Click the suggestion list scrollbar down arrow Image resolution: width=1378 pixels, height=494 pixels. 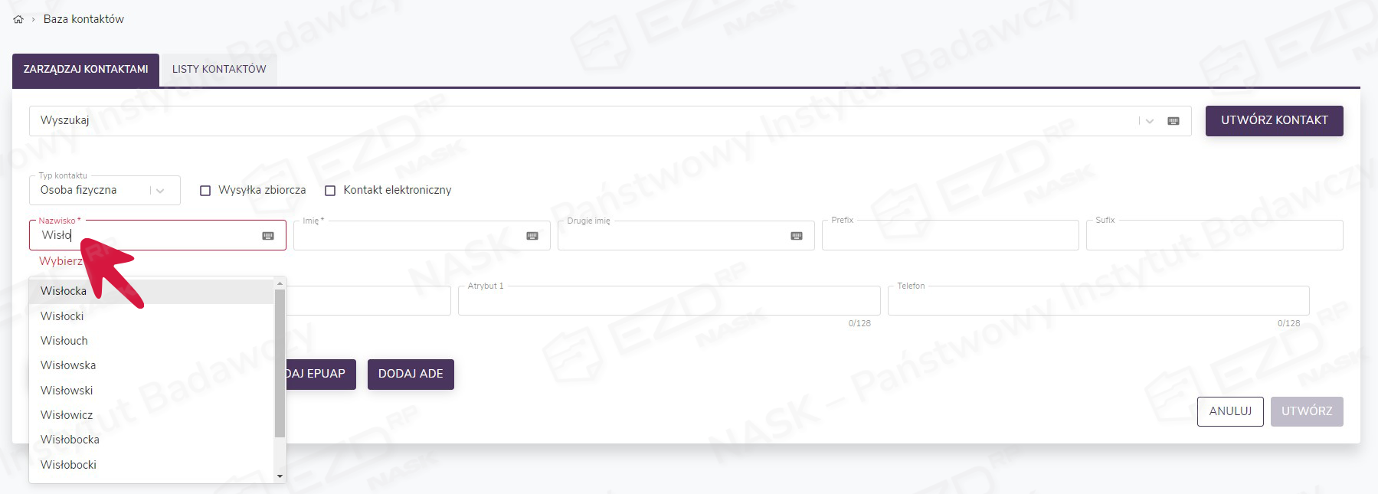pos(280,476)
